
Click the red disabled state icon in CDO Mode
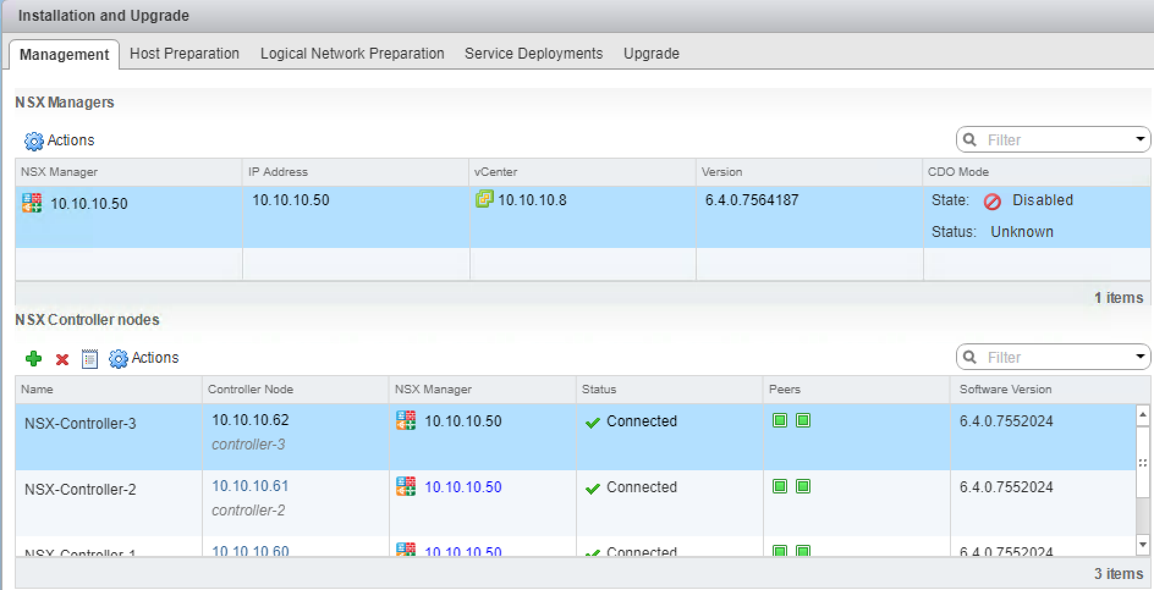pyautogui.click(x=993, y=202)
